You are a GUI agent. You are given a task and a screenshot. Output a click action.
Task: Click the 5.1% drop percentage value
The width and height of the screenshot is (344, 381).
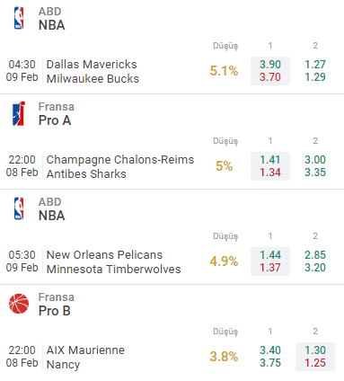(224, 71)
